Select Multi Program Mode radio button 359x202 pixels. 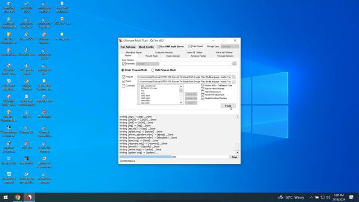pyautogui.click(x=153, y=70)
